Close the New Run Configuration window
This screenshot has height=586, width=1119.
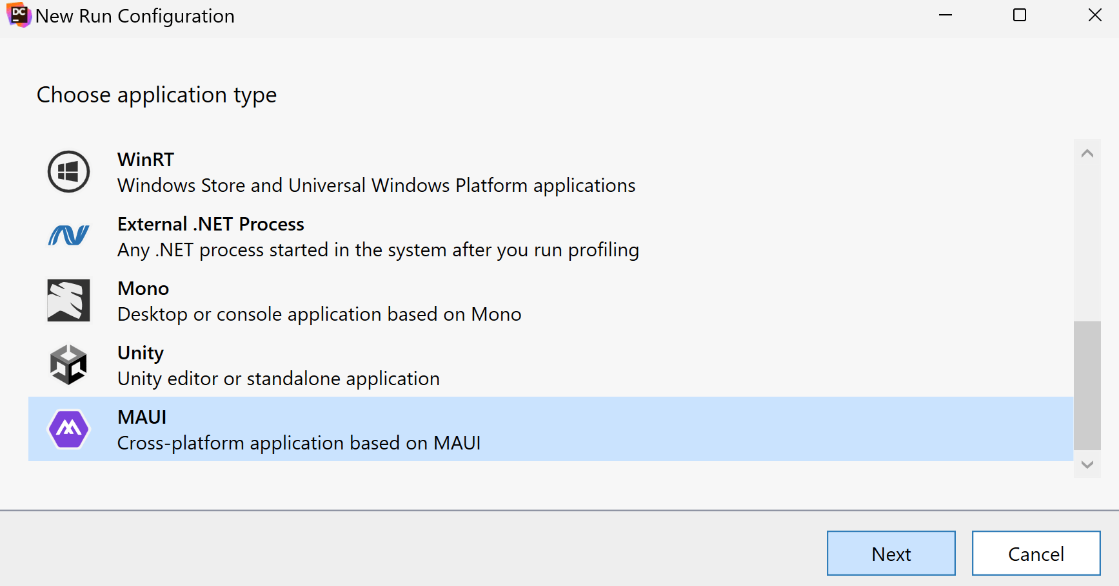click(1094, 15)
